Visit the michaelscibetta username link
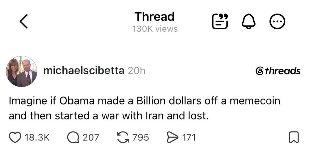Viewport: 309px width, 155px height. [x=84, y=71]
